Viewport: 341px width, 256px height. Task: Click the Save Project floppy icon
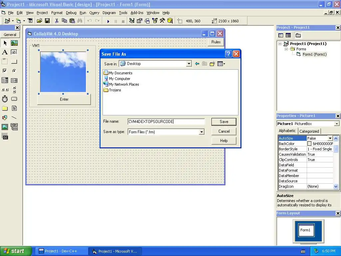click(47, 21)
